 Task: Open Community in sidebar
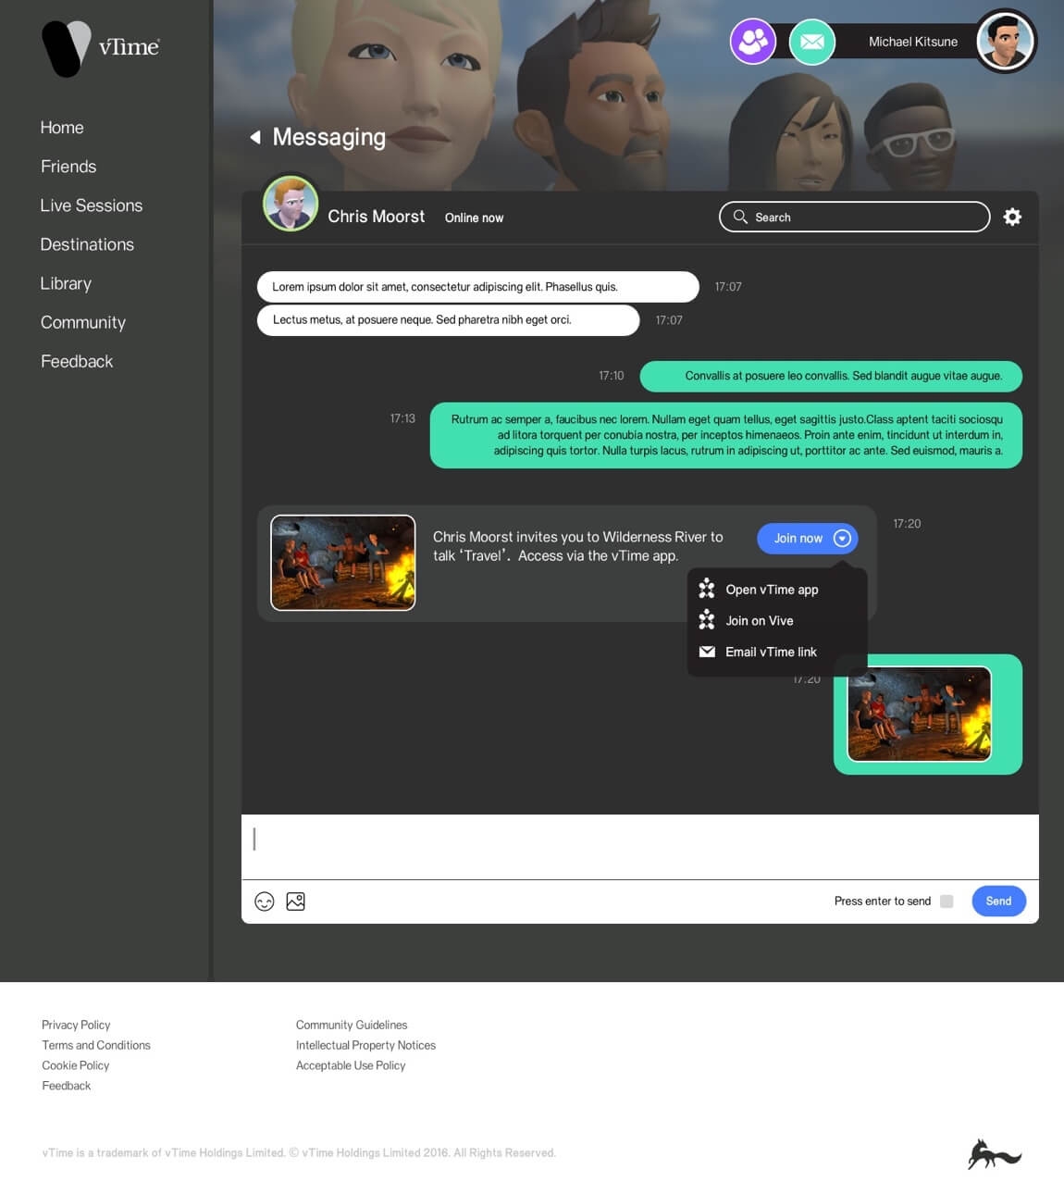(83, 322)
